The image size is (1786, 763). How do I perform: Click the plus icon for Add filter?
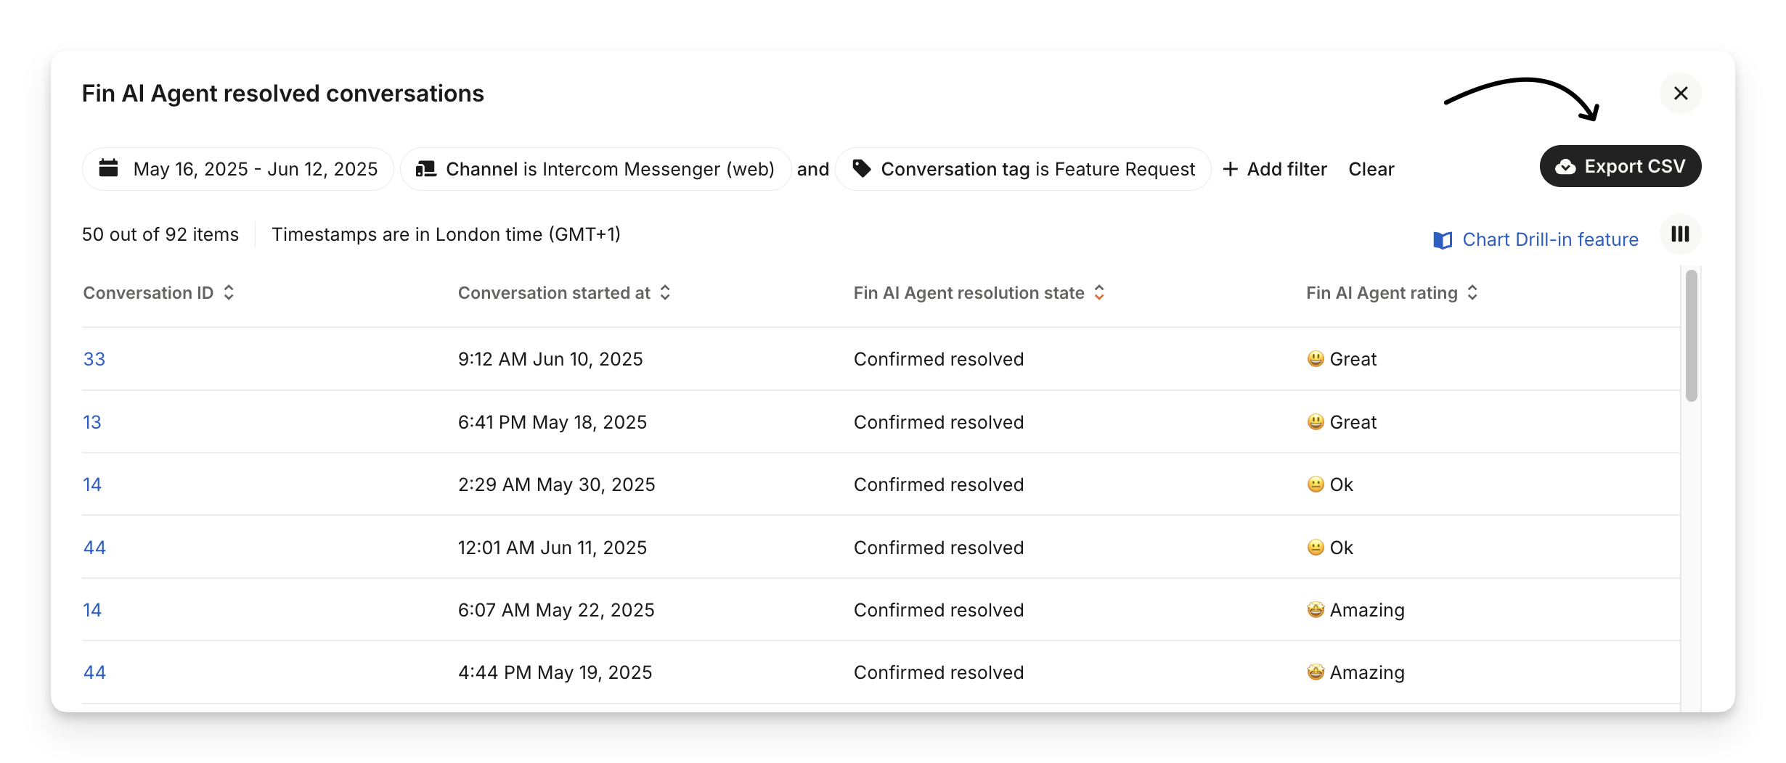click(1230, 169)
